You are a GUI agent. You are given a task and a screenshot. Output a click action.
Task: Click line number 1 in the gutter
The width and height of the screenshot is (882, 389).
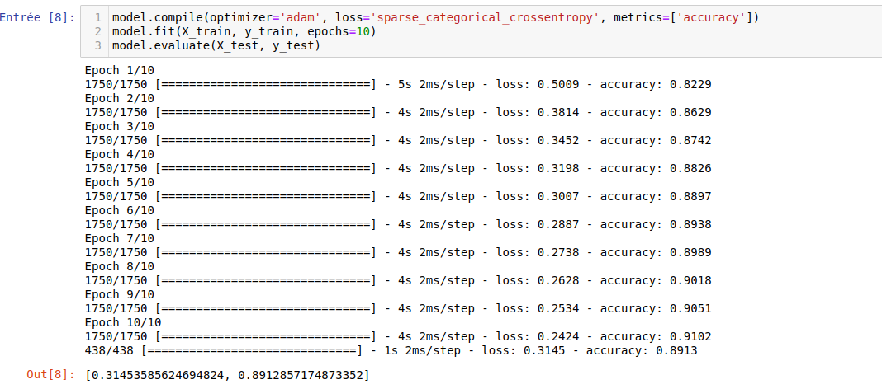(98, 18)
